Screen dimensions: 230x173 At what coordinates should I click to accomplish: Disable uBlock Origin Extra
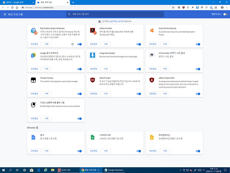198,94
